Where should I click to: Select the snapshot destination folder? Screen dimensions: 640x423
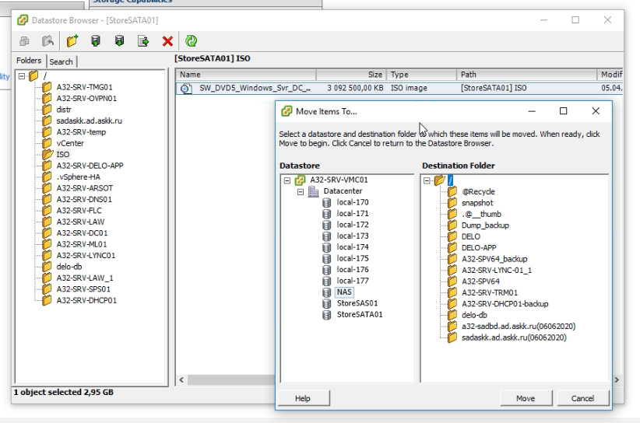pyautogui.click(x=477, y=203)
